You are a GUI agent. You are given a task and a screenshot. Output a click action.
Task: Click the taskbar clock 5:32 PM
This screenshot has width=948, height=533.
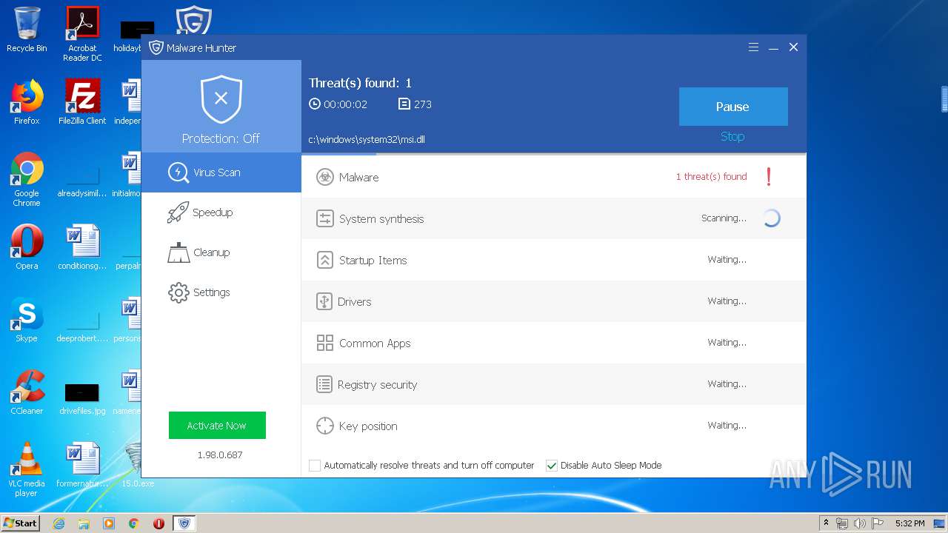point(909,523)
